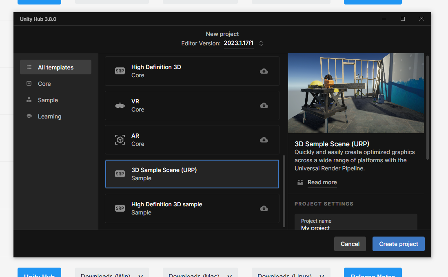
Task: Click the 3D Sample Scene preview image
Action: click(x=356, y=93)
